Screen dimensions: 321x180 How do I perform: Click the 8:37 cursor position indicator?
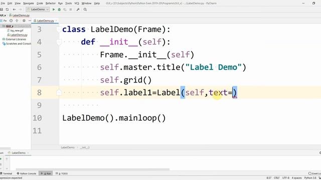pos(269,178)
